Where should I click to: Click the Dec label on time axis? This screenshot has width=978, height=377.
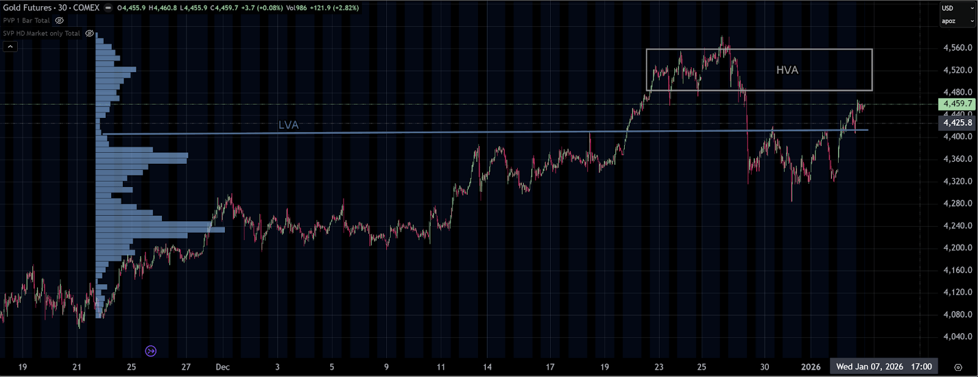coord(222,367)
